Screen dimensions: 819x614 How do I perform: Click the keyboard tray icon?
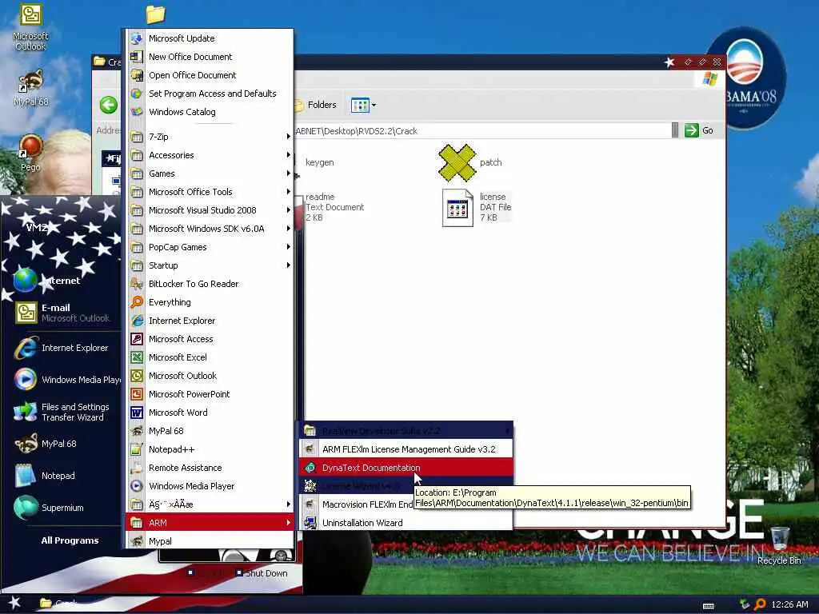709,606
